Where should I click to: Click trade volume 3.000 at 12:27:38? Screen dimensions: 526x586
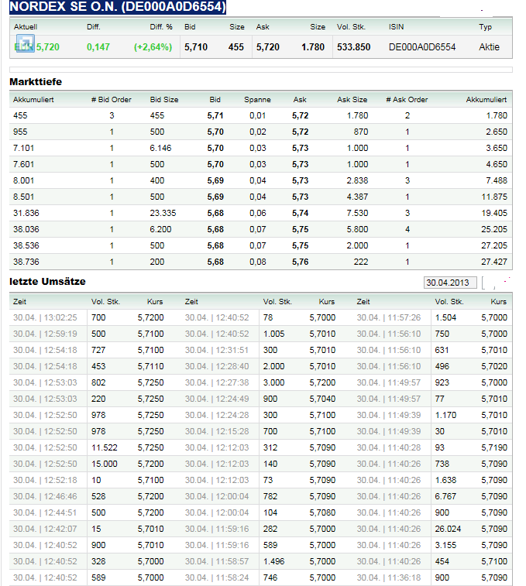[x=273, y=382]
